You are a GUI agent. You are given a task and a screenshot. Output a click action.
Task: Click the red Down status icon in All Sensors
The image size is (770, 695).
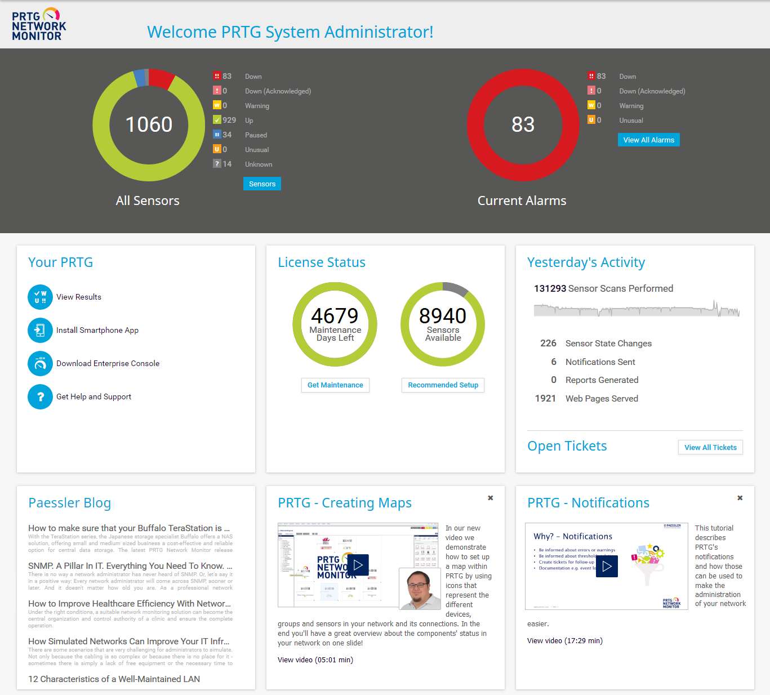pyautogui.click(x=217, y=76)
